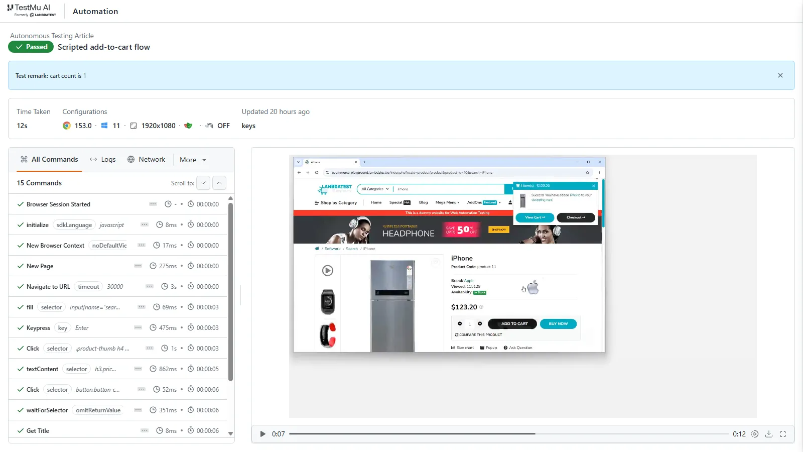This screenshot has width=803, height=452.
Task: Click the 'Scripted add-to-cart flow' test title
Action: 104,47
